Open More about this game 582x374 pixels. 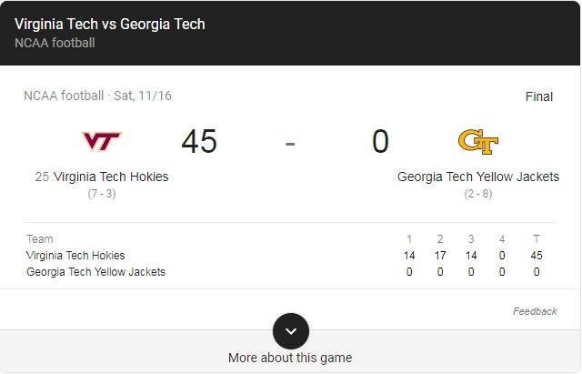coord(290,358)
